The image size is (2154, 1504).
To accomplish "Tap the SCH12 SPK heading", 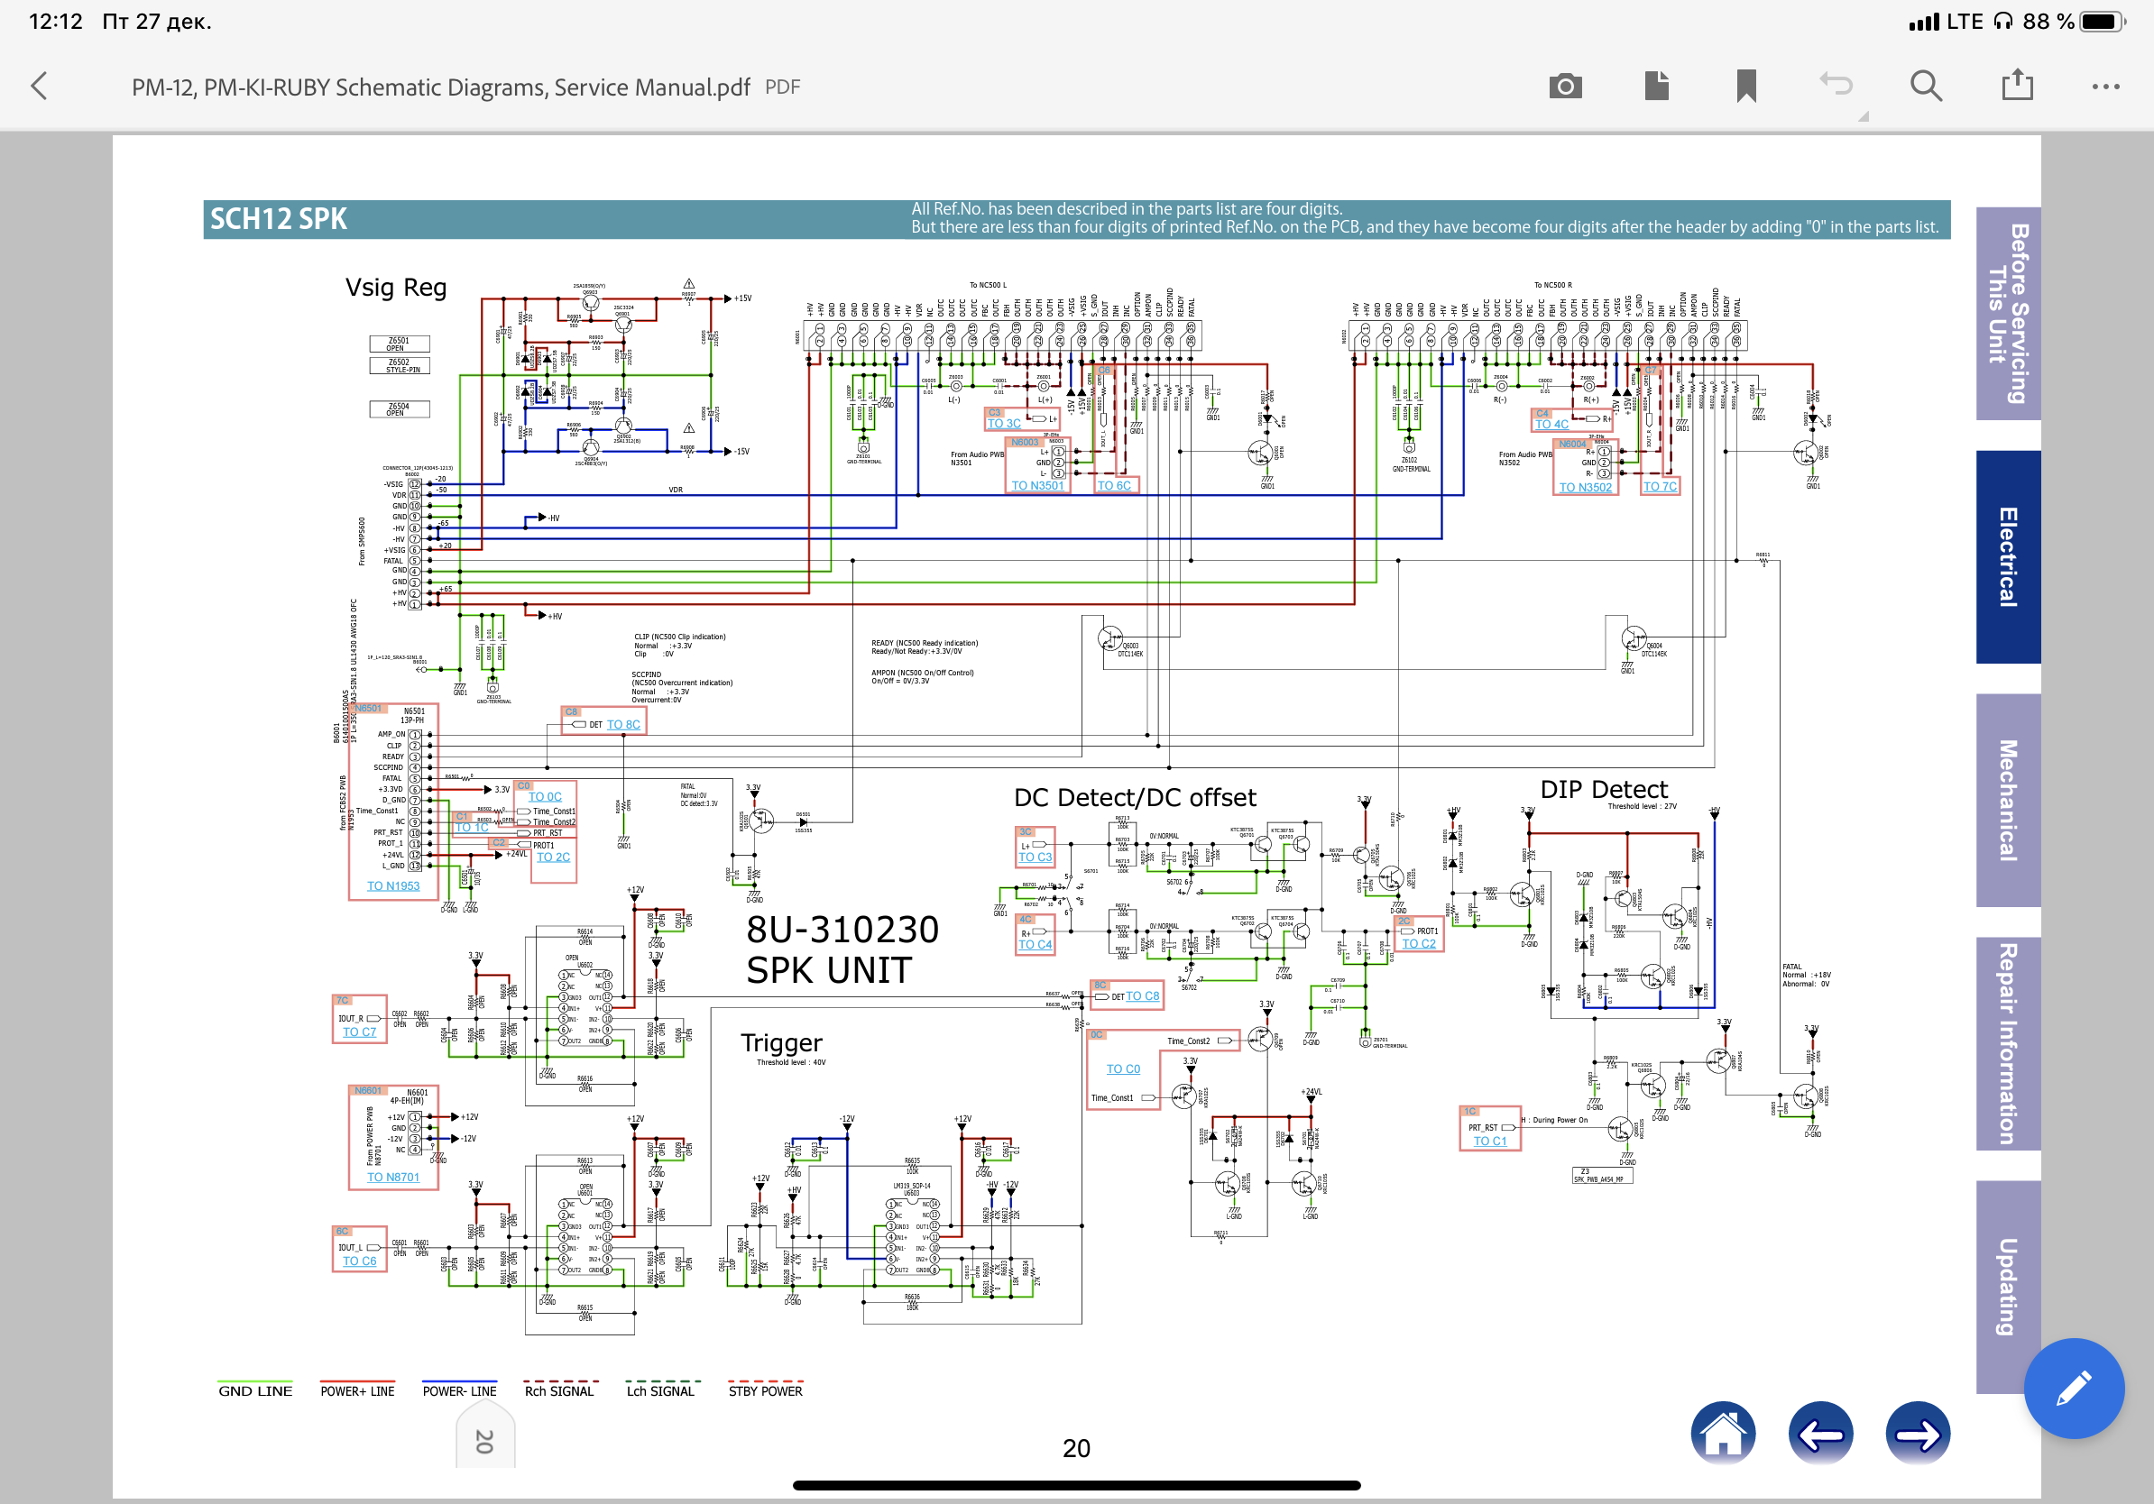I will (278, 218).
